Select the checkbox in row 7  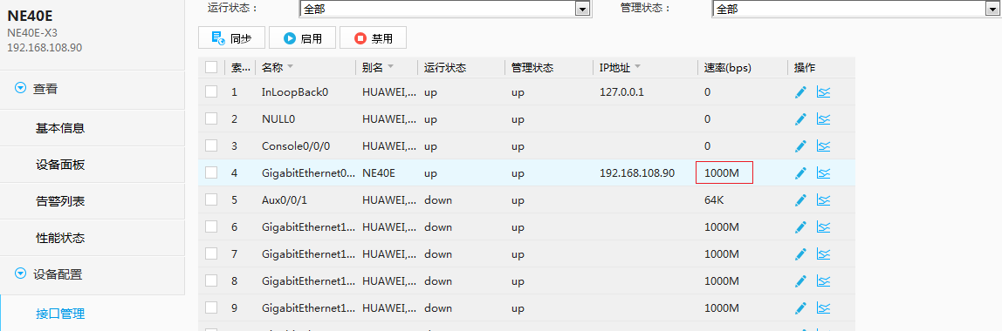(x=211, y=253)
